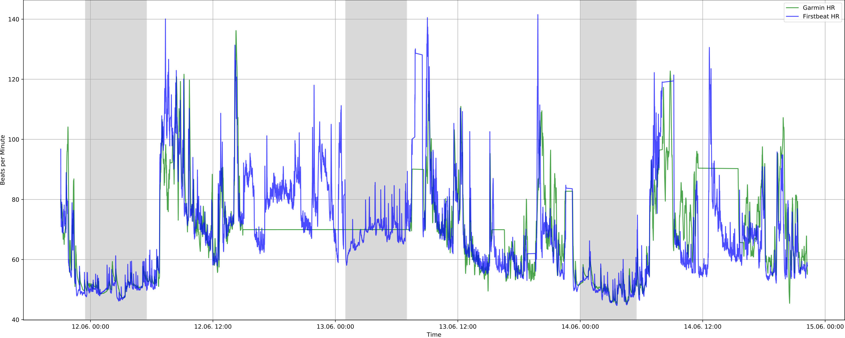Click the 'Time' x-axis title
Screen dimensions: 845x338
coord(434,335)
